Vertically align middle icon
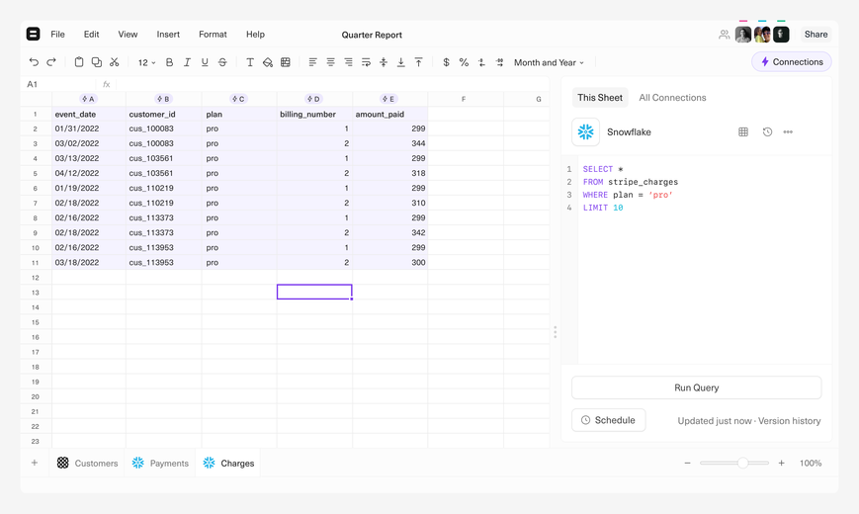This screenshot has width=859, height=514. click(384, 62)
